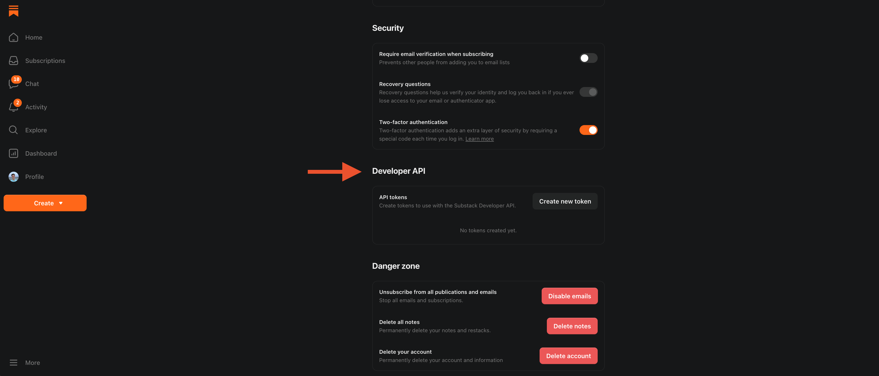Image resolution: width=879 pixels, height=376 pixels.
Task: Open Home from the sidebar
Action: [33, 38]
